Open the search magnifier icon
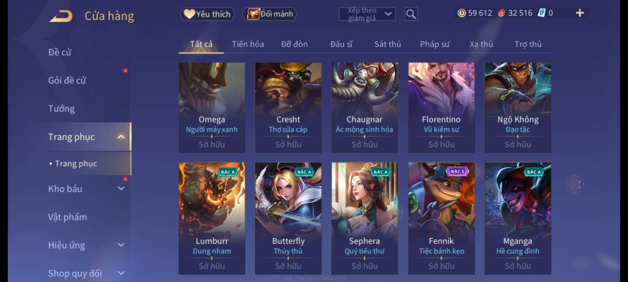The width and height of the screenshot is (628, 282). click(411, 14)
